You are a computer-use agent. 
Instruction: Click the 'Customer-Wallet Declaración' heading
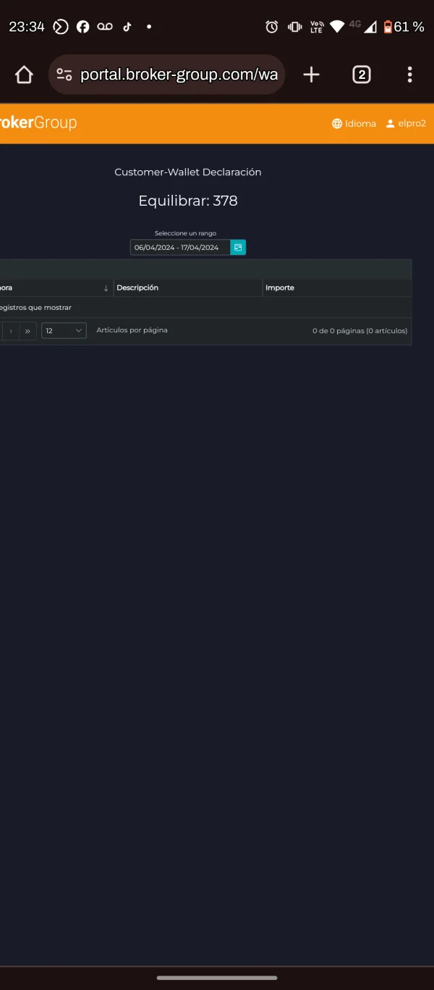coord(188,172)
